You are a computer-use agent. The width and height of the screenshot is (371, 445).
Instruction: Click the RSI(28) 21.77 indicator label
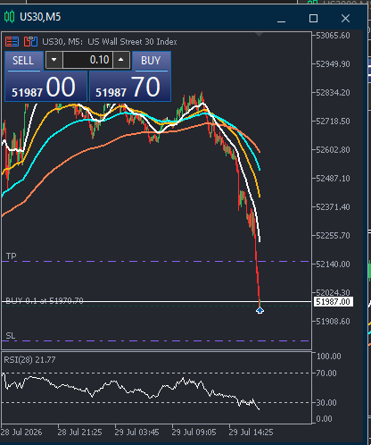(x=29, y=360)
